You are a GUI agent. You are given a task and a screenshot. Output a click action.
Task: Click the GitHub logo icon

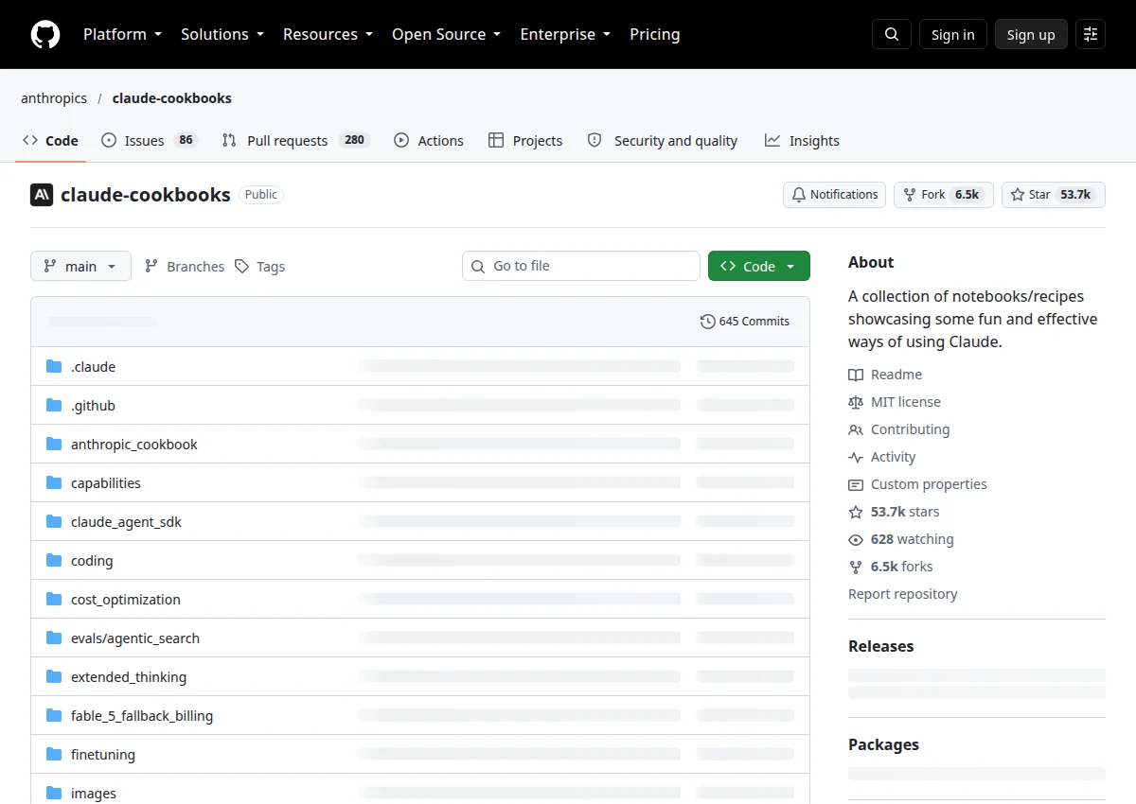click(44, 34)
